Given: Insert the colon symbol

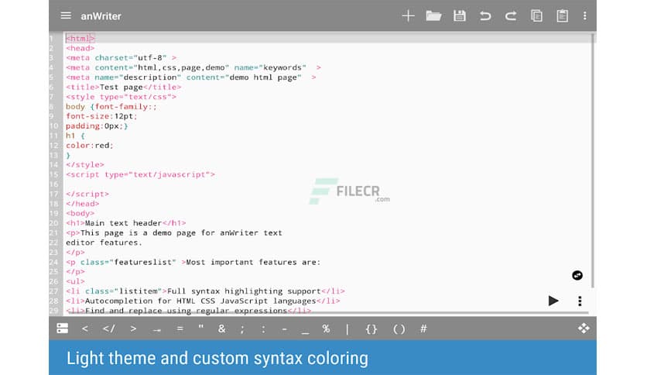Looking at the screenshot, I should [263, 329].
